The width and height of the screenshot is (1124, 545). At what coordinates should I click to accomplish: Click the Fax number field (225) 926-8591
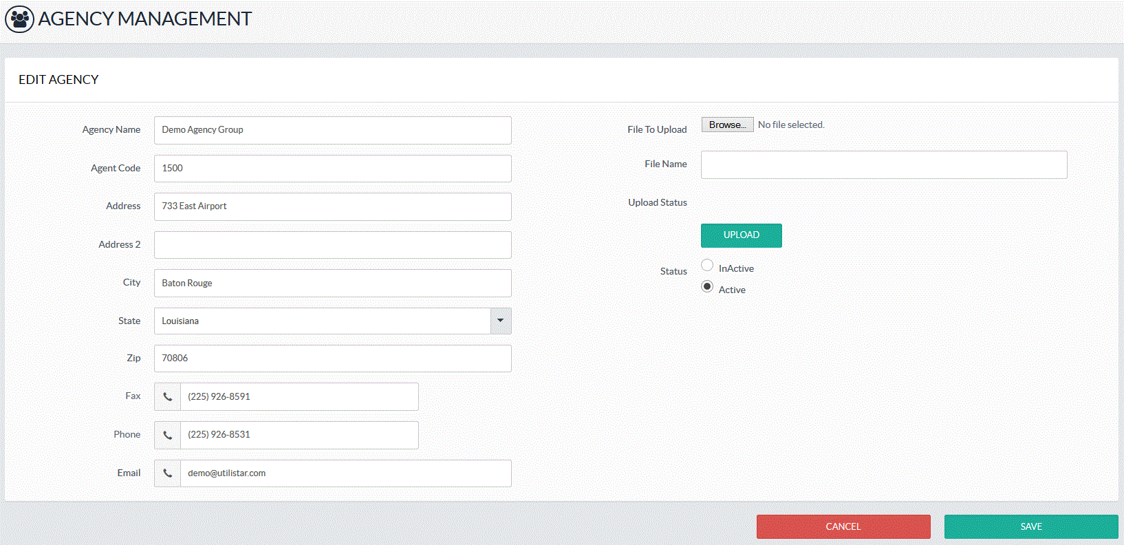(299, 397)
